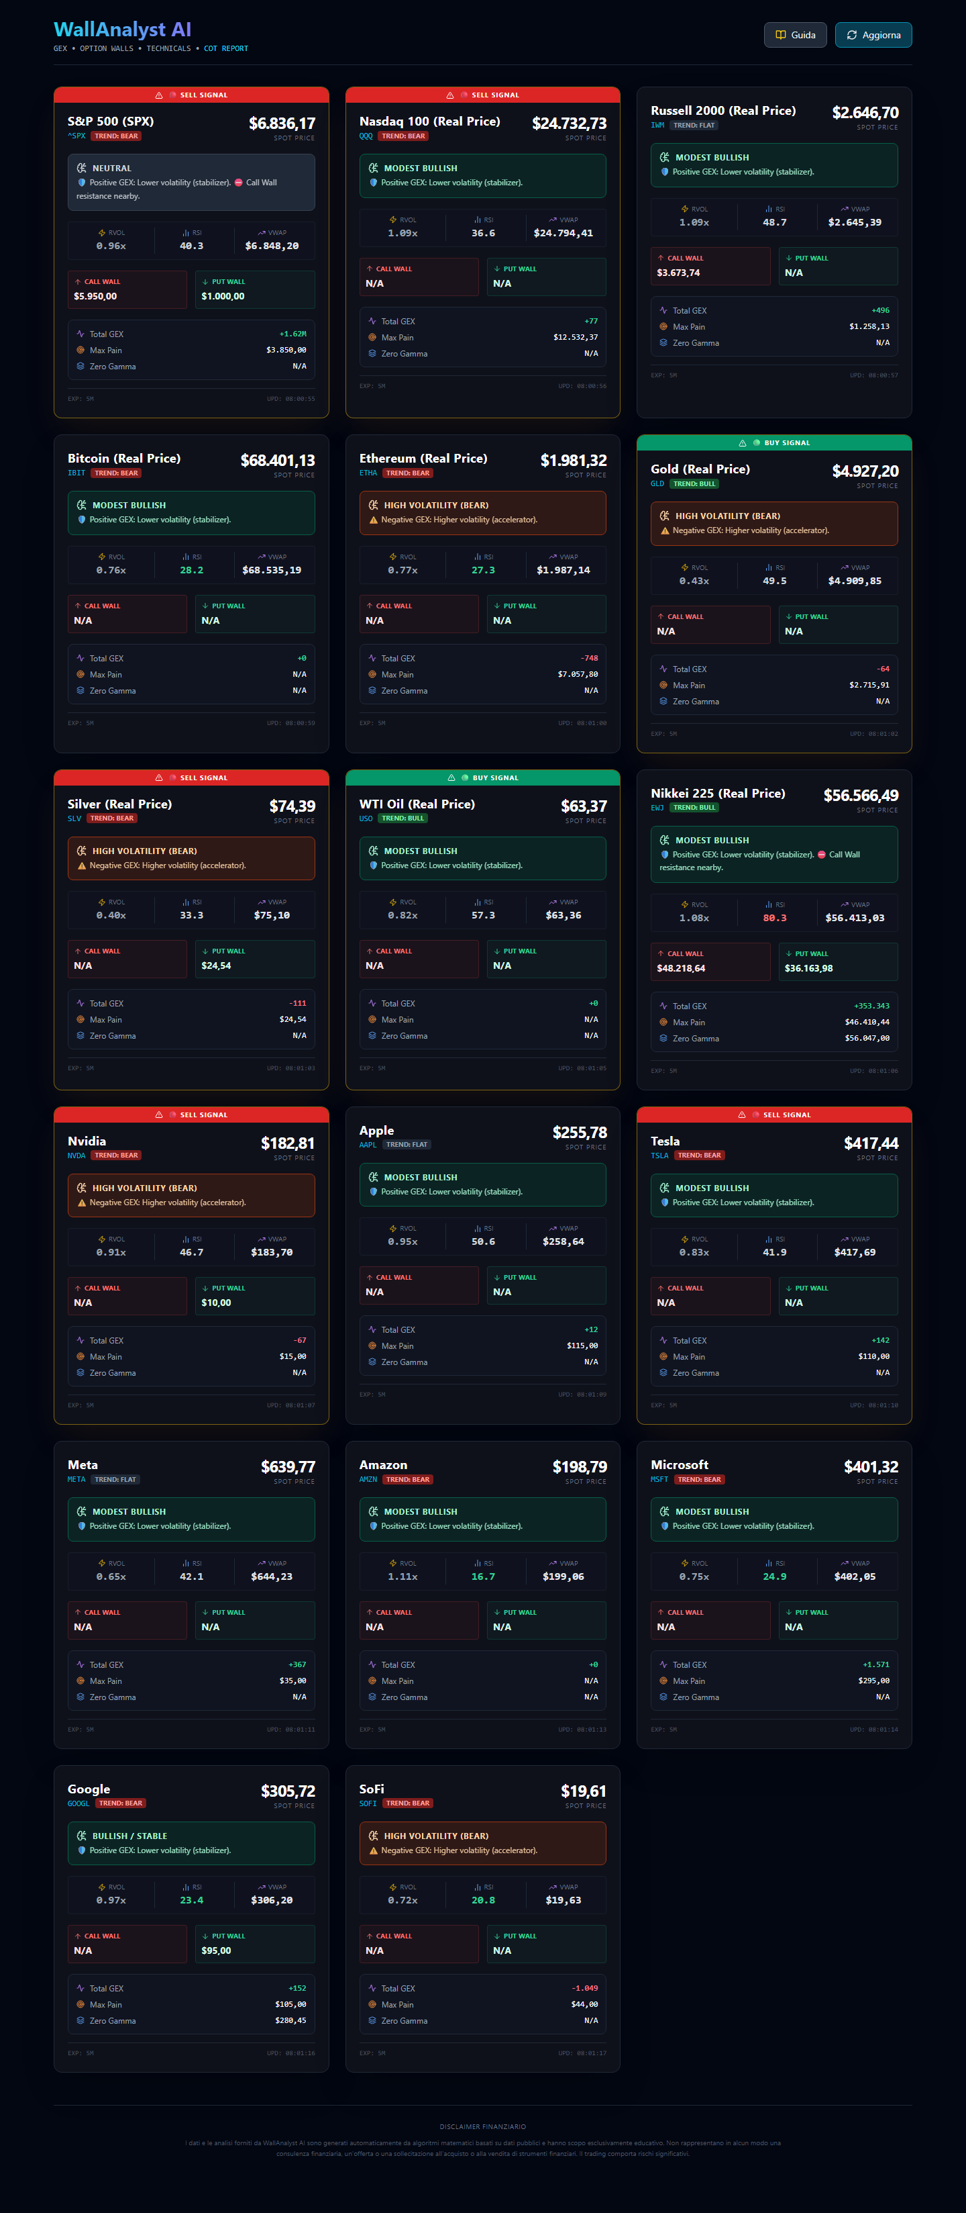
Task: Click the GOOGL ticker label under Google
Action: tap(78, 1803)
